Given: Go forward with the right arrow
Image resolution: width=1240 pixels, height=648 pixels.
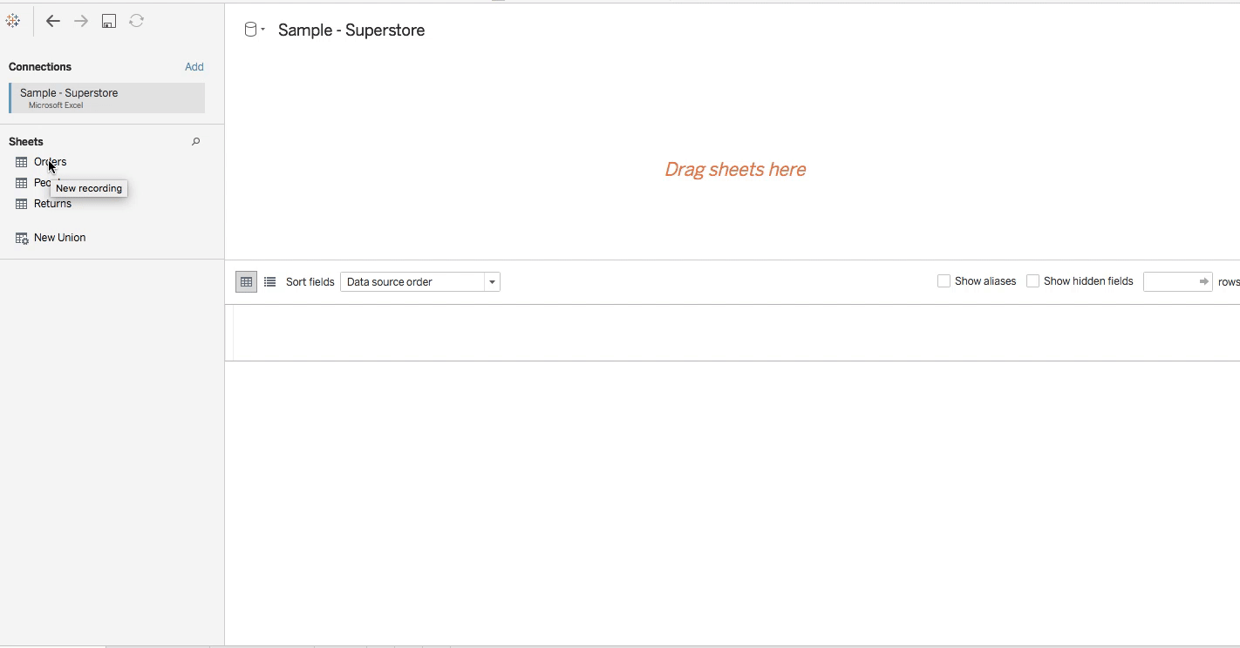Looking at the screenshot, I should 81,21.
